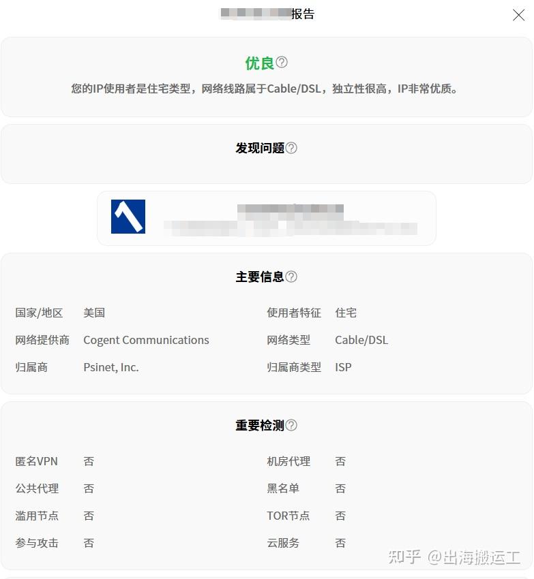Click the 否 value for 参与攻击
534x579 pixels.
(x=89, y=543)
